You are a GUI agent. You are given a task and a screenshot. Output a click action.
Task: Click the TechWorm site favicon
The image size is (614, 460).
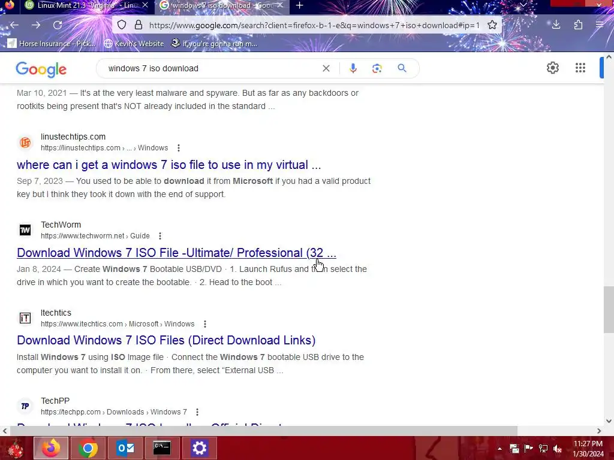coord(25,230)
